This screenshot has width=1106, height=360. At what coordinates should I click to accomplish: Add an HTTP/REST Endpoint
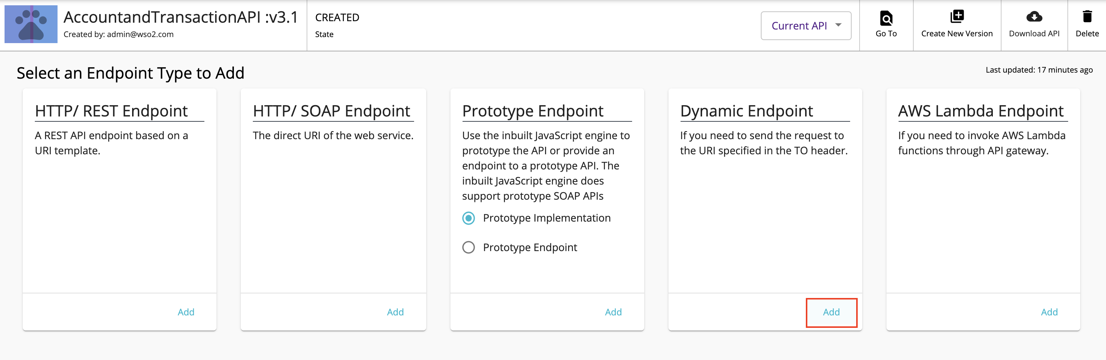[x=186, y=312]
